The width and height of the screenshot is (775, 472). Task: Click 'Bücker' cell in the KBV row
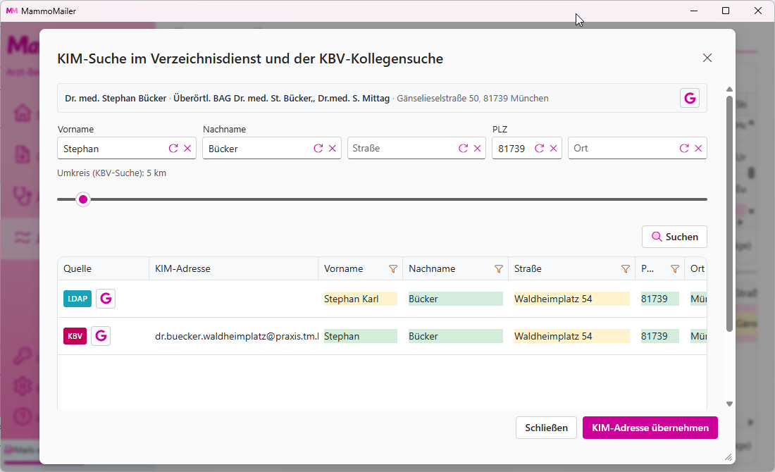click(x=455, y=336)
